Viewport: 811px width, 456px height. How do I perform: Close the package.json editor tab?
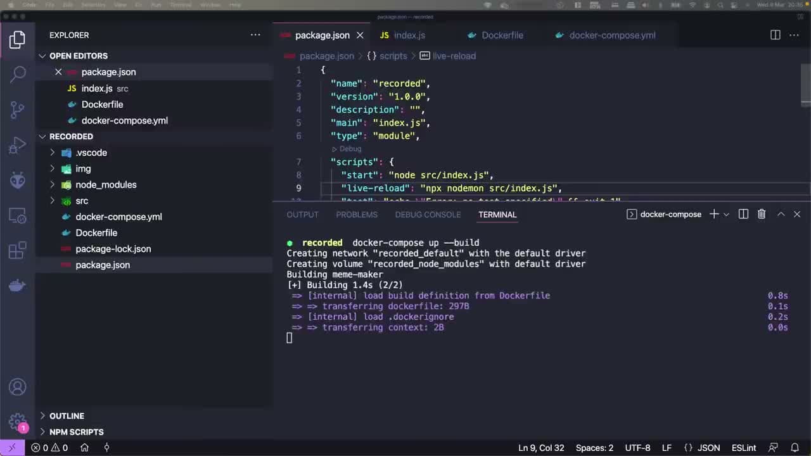(360, 35)
